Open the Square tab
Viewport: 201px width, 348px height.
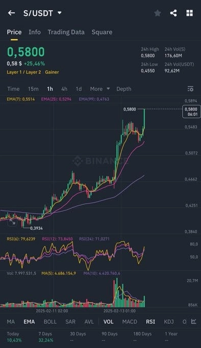(102, 32)
